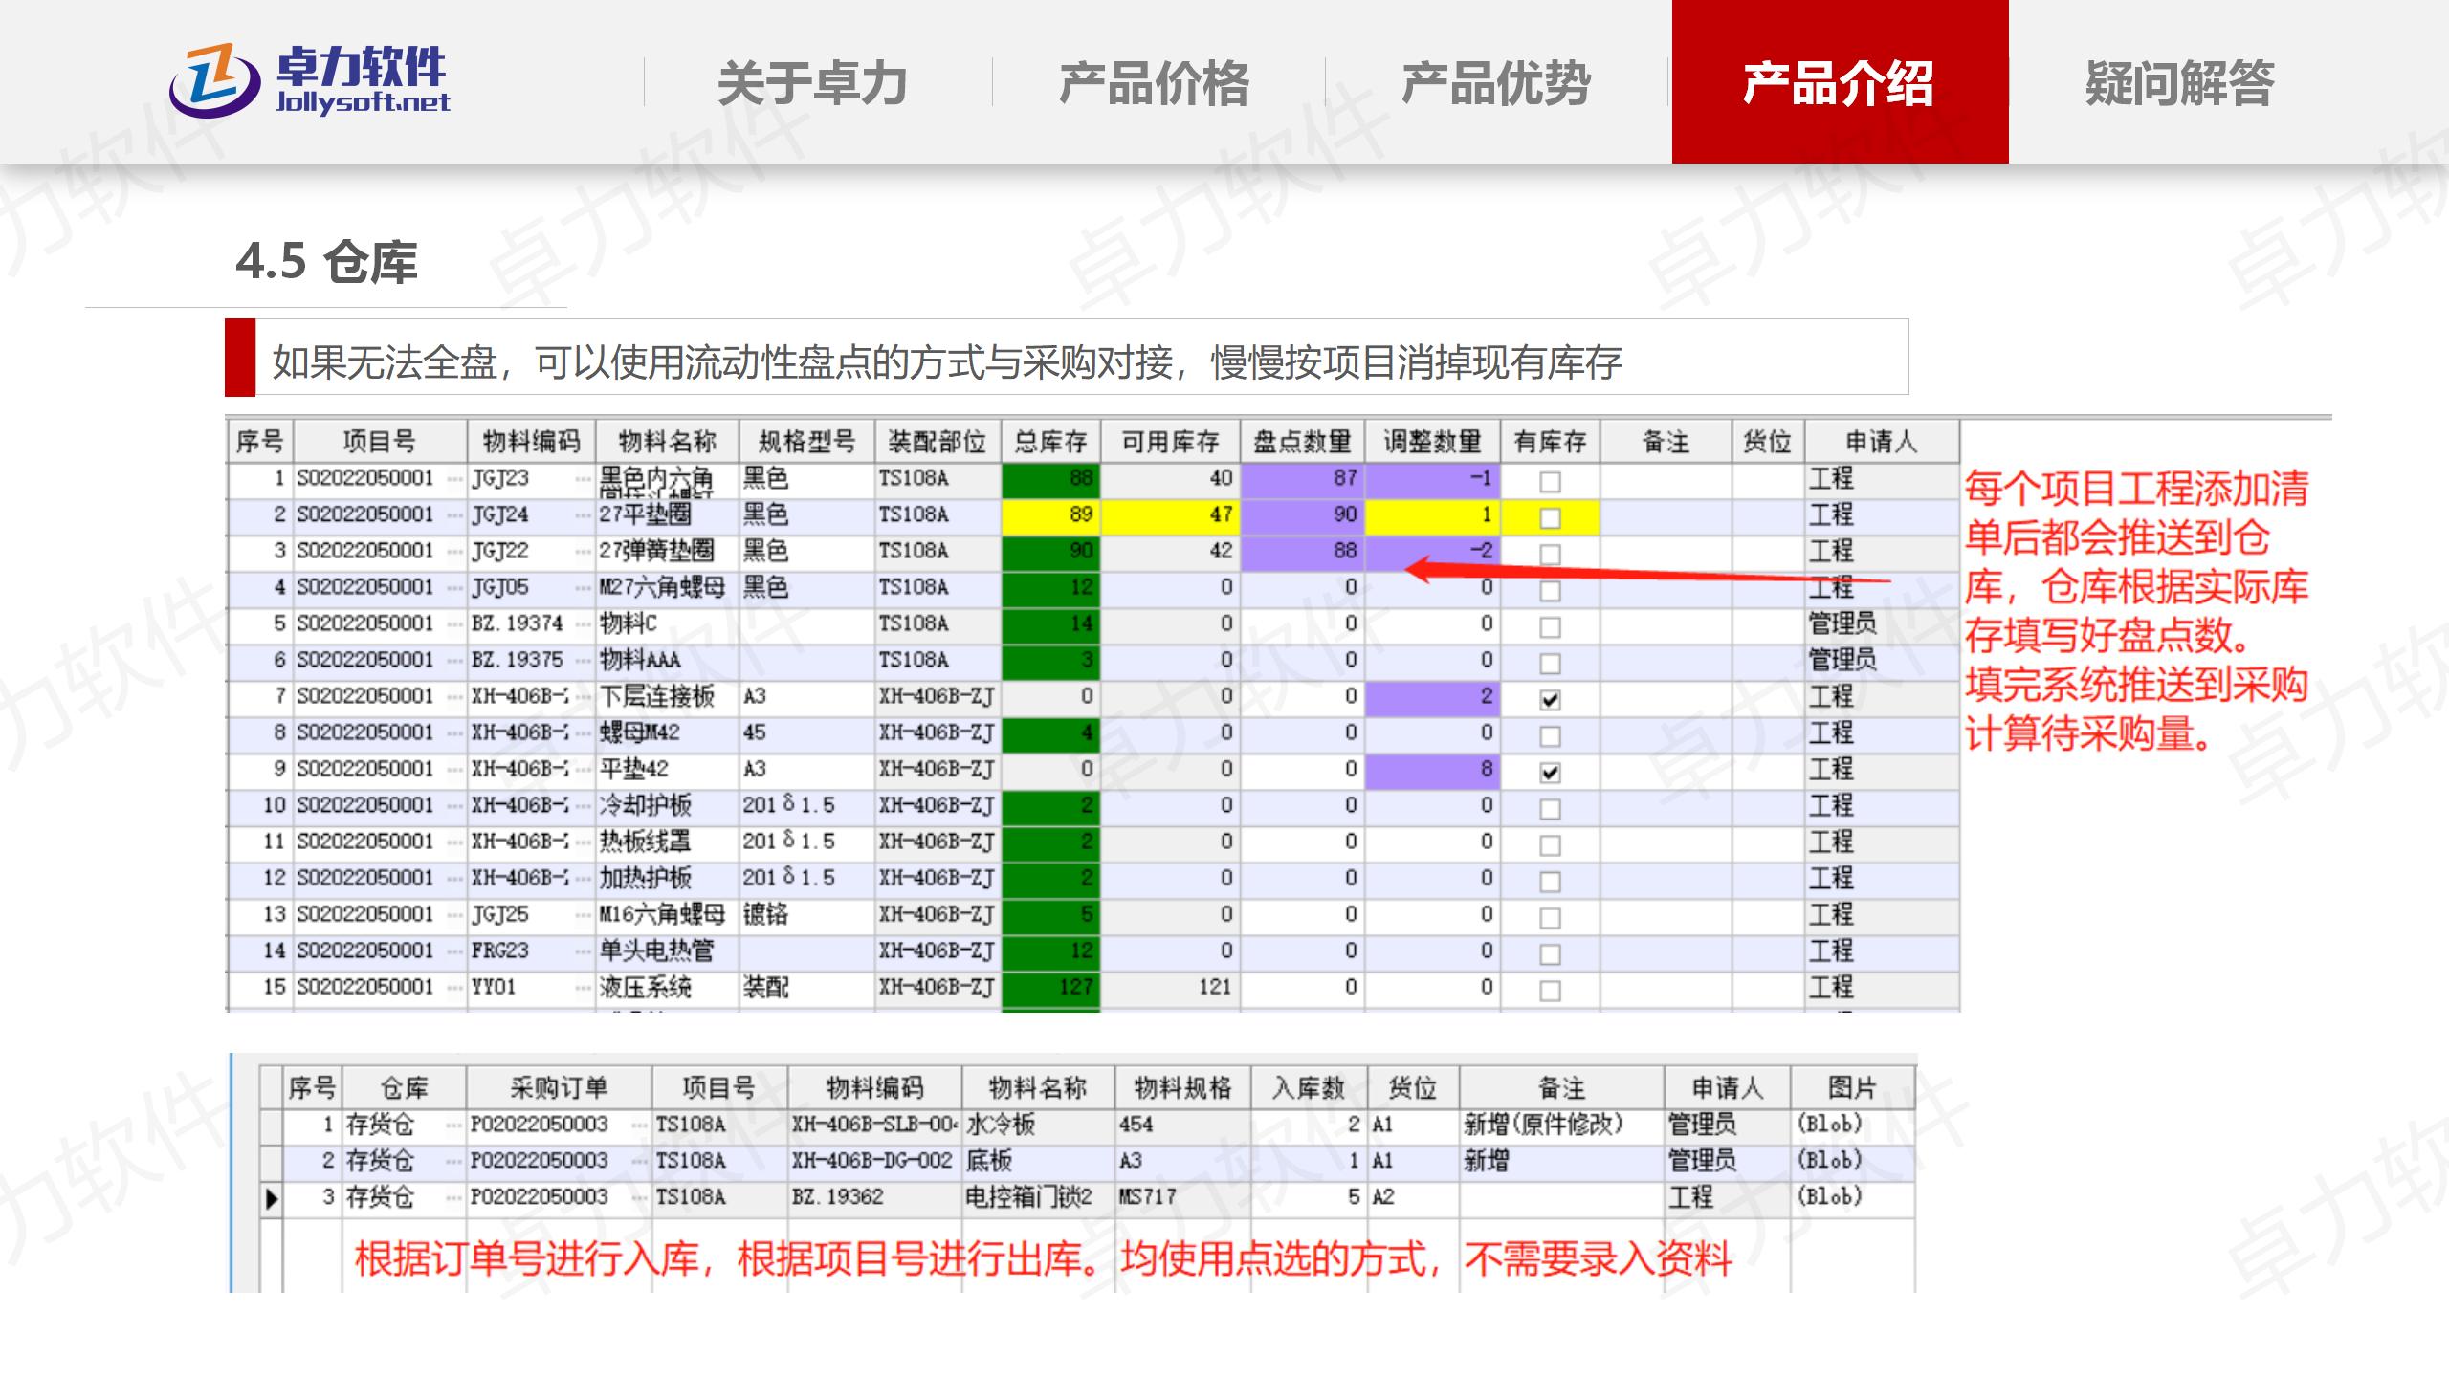This screenshot has width=2449, height=1377.
Task: Click the 采购订单 column header
Action: (x=559, y=1088)
